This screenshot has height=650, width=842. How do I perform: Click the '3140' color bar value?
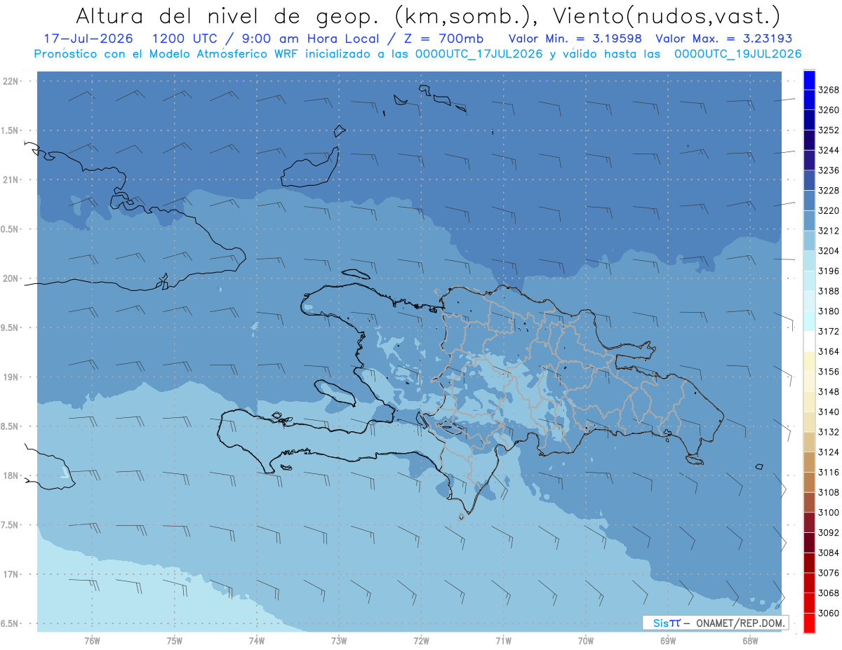[x=829, y=412]
